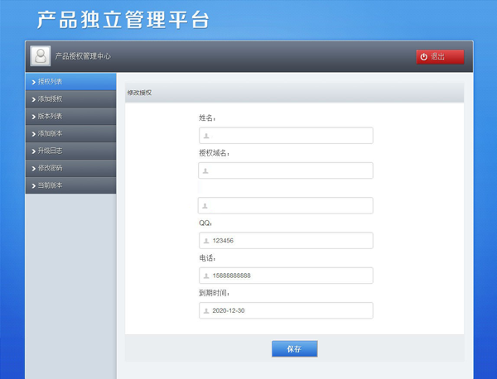Open the 升级日志 menu item

coord(70,151)
